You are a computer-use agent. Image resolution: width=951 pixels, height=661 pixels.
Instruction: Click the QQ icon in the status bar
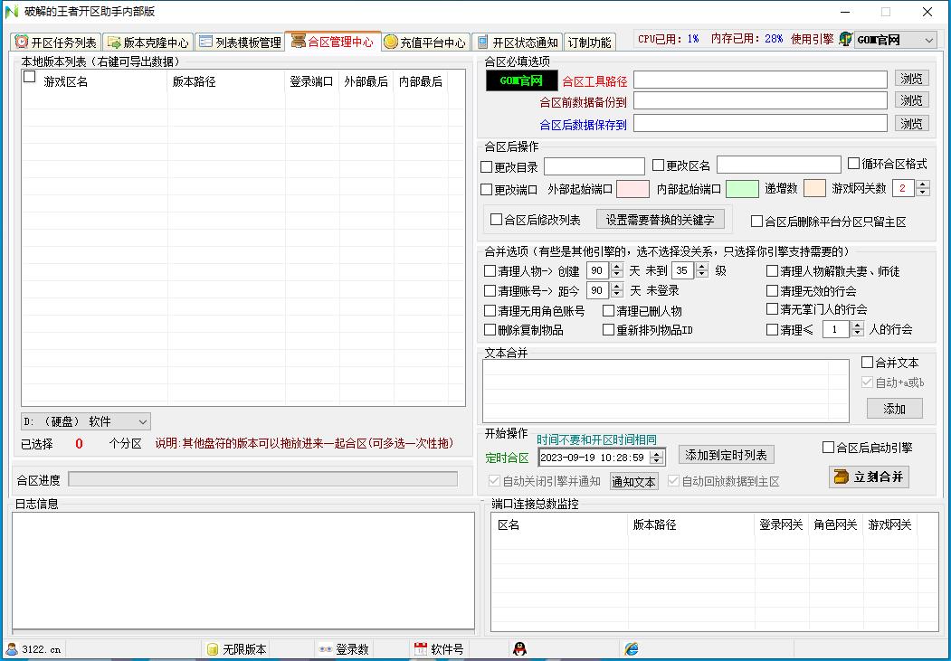click(519, 648)
